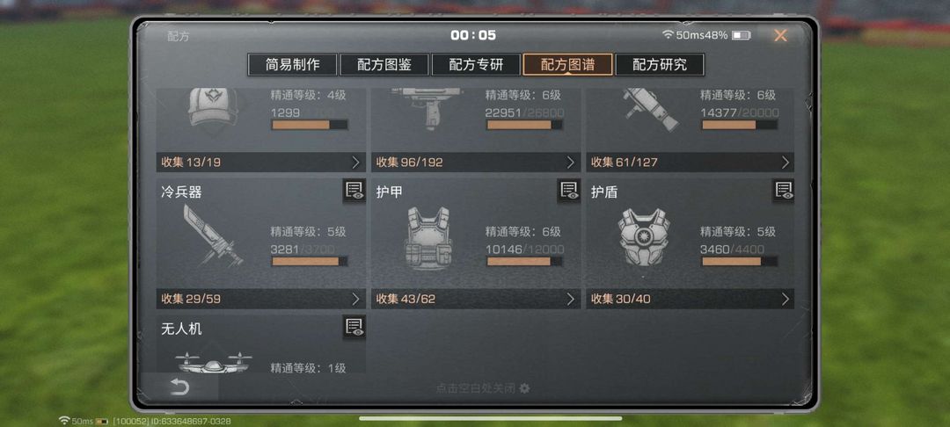The width and height of the screenshot is (950, 427).
Task: Expand the 收集 13/19 collection row
Action: pyautogui.click(x=261, y=162)
